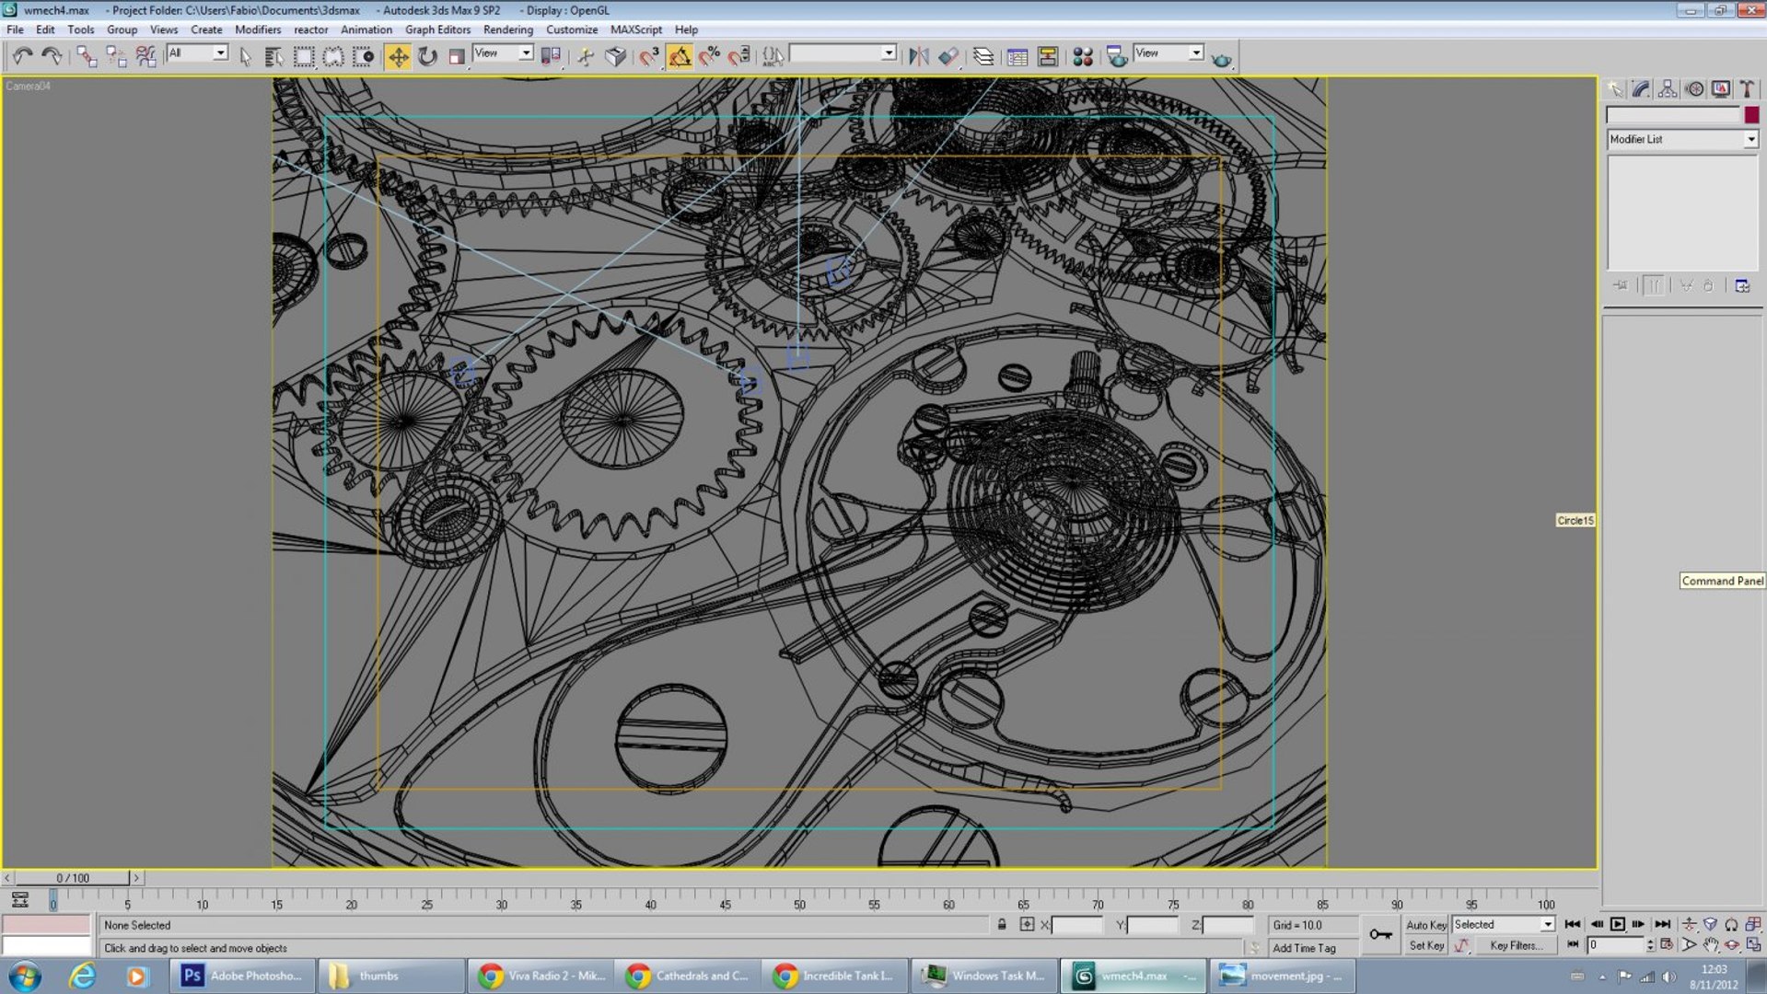Screen dimensions: 1767x994
Task: Open the Selected key filter dropdown
Action: point(1503,924)
